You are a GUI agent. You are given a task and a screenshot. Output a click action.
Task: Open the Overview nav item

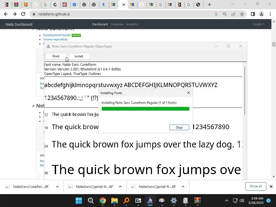click(117, 24)
